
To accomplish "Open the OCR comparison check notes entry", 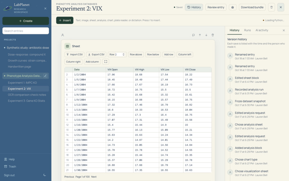I will 27,95.
